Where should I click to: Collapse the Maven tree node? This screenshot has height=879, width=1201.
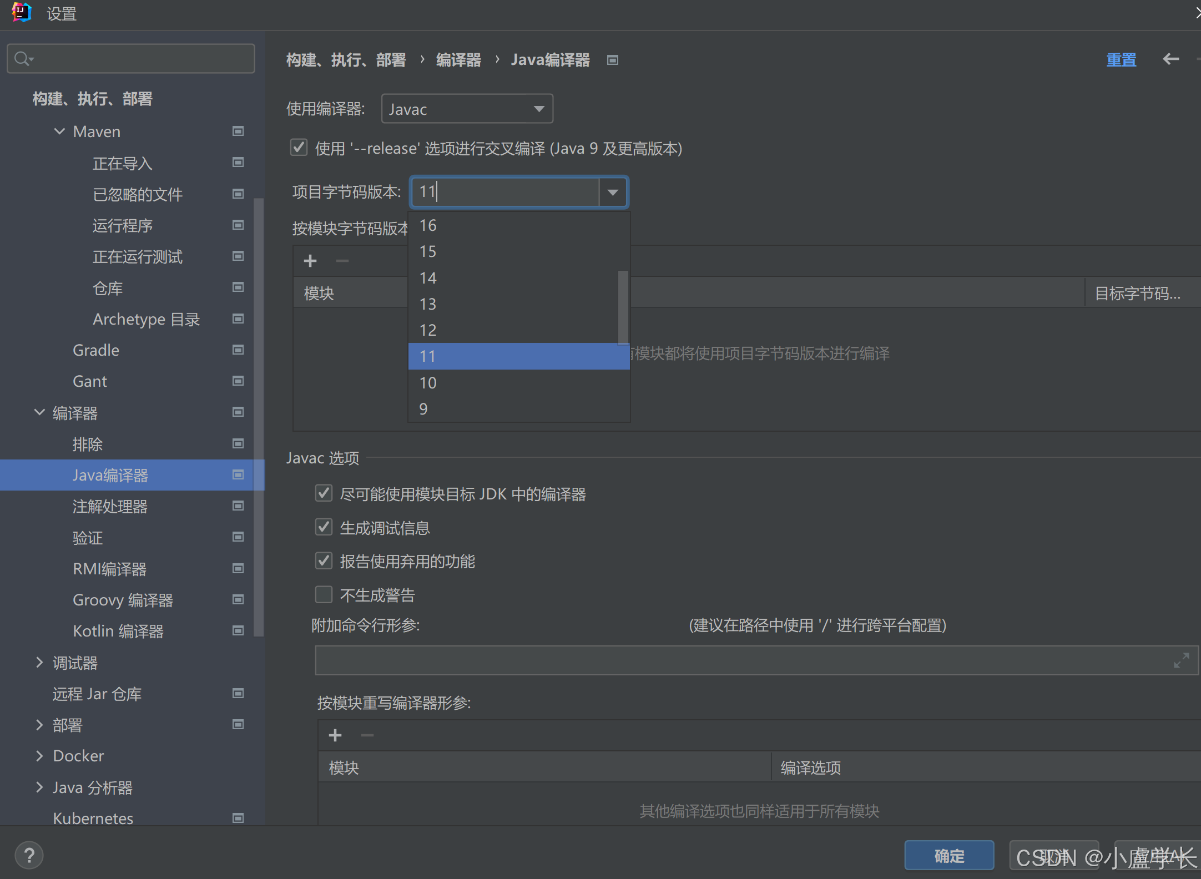[x=59, y=132]
